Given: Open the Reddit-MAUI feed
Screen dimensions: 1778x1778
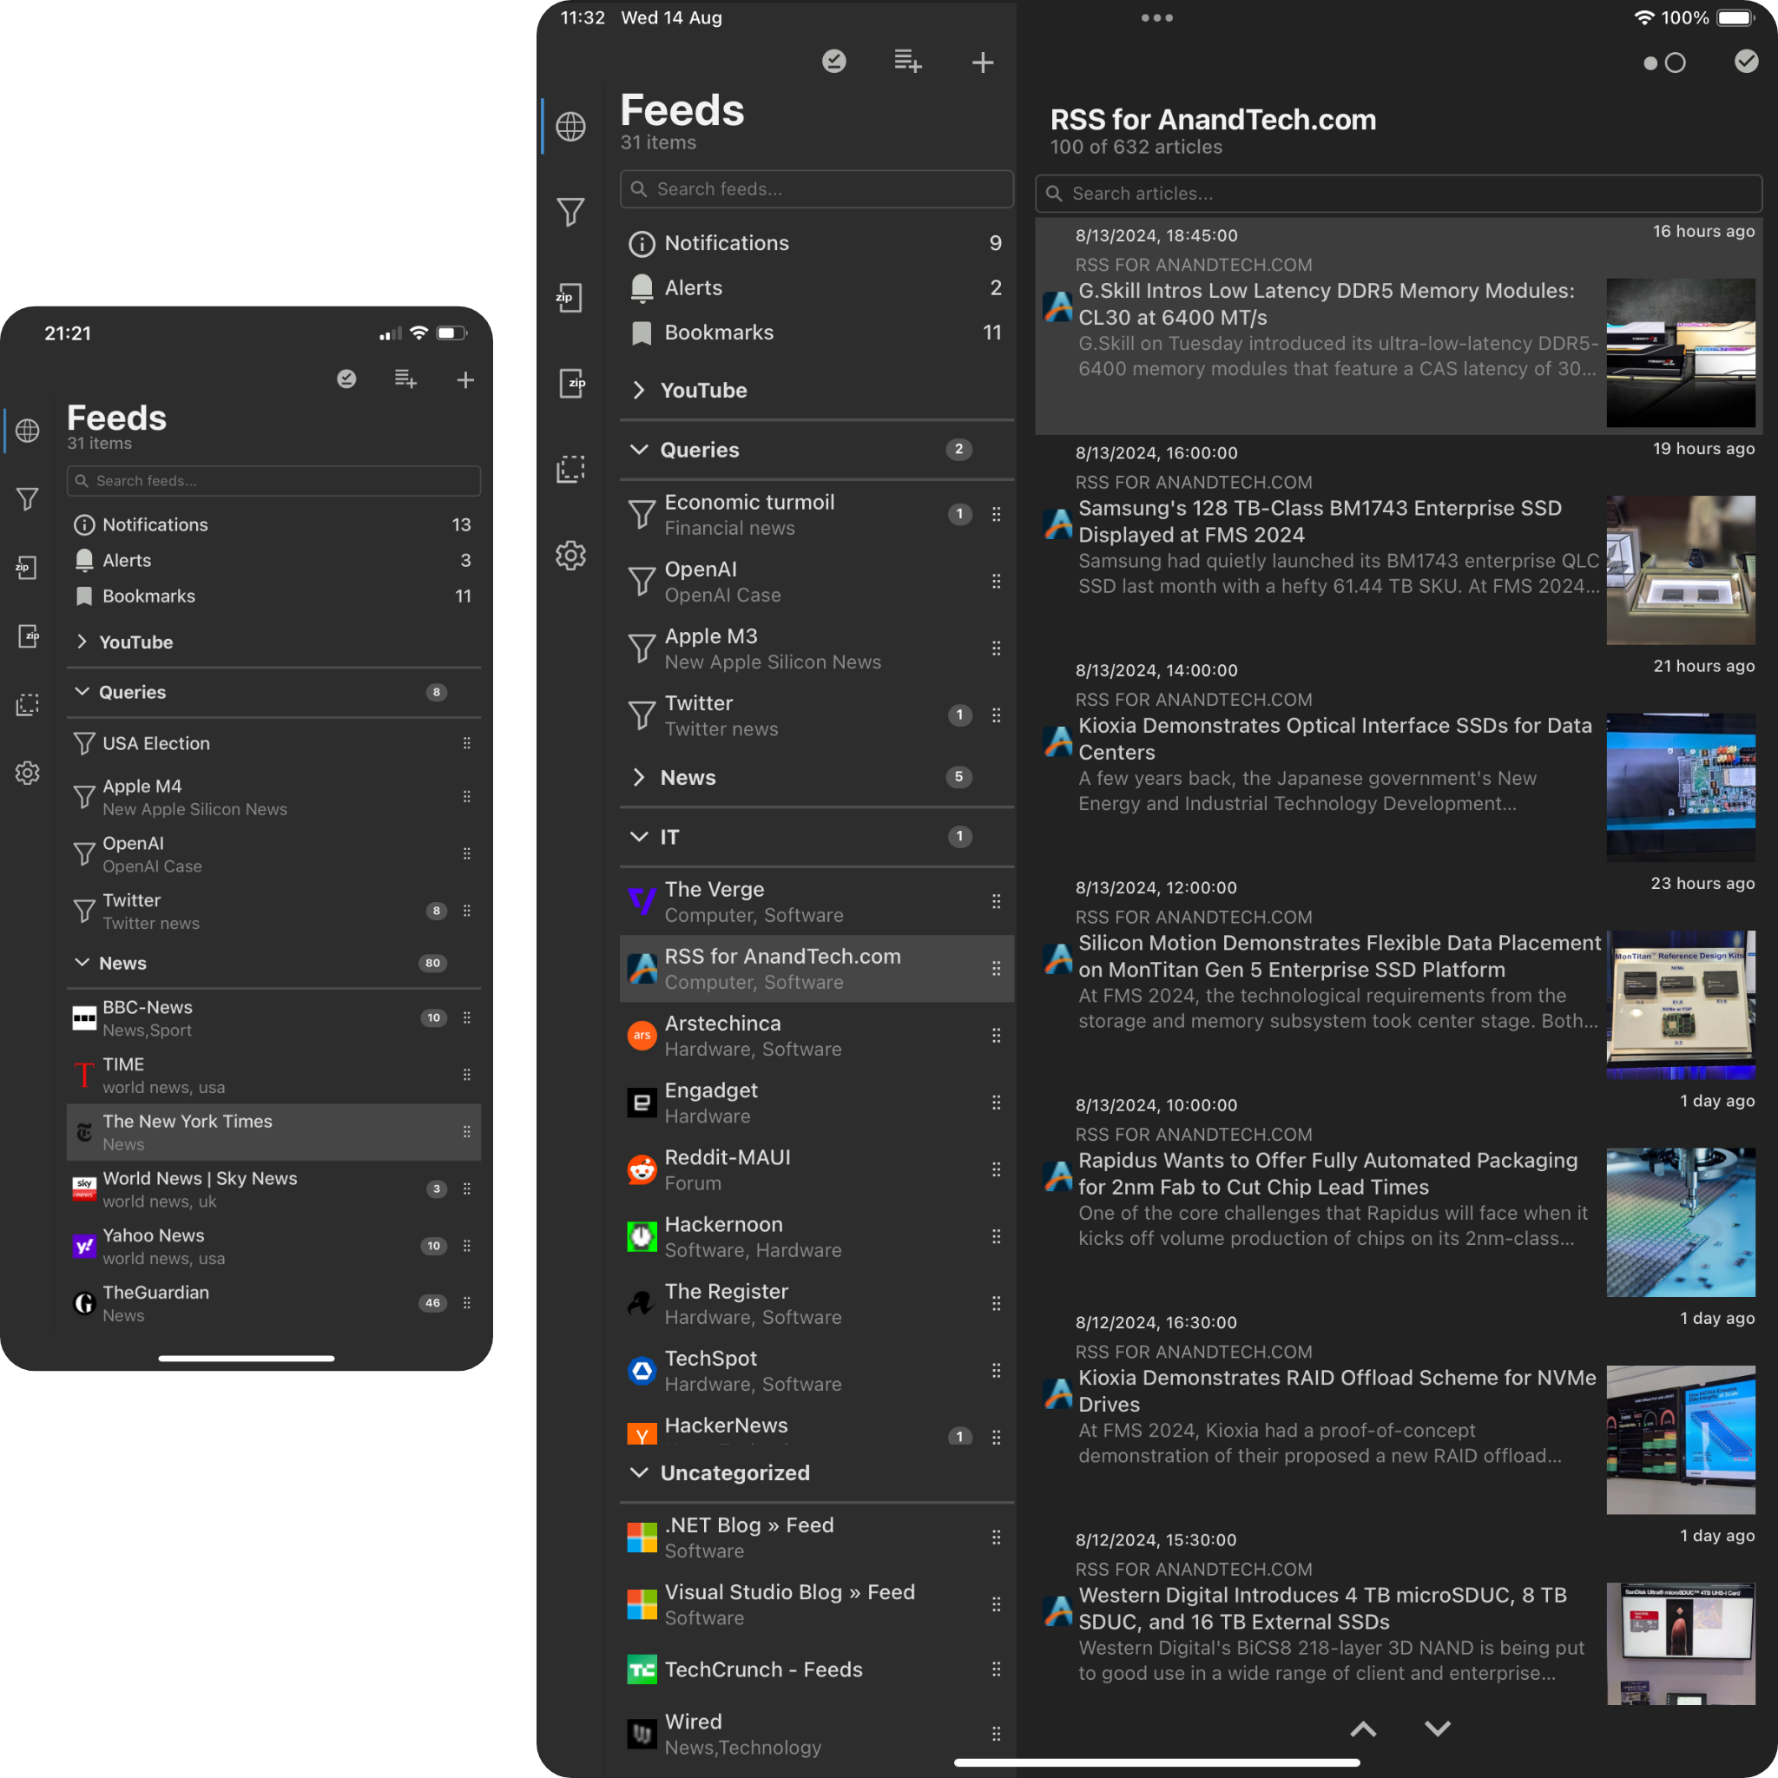Looking at the screenshot, I should pyautogui.click(x=817, y=1169).
